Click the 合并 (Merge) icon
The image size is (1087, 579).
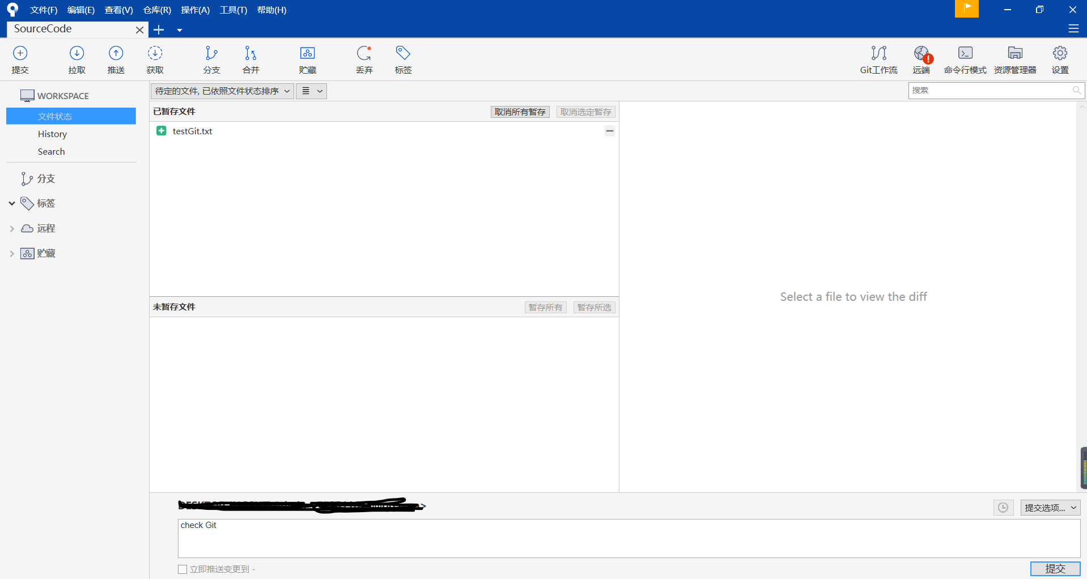(250, 59)
